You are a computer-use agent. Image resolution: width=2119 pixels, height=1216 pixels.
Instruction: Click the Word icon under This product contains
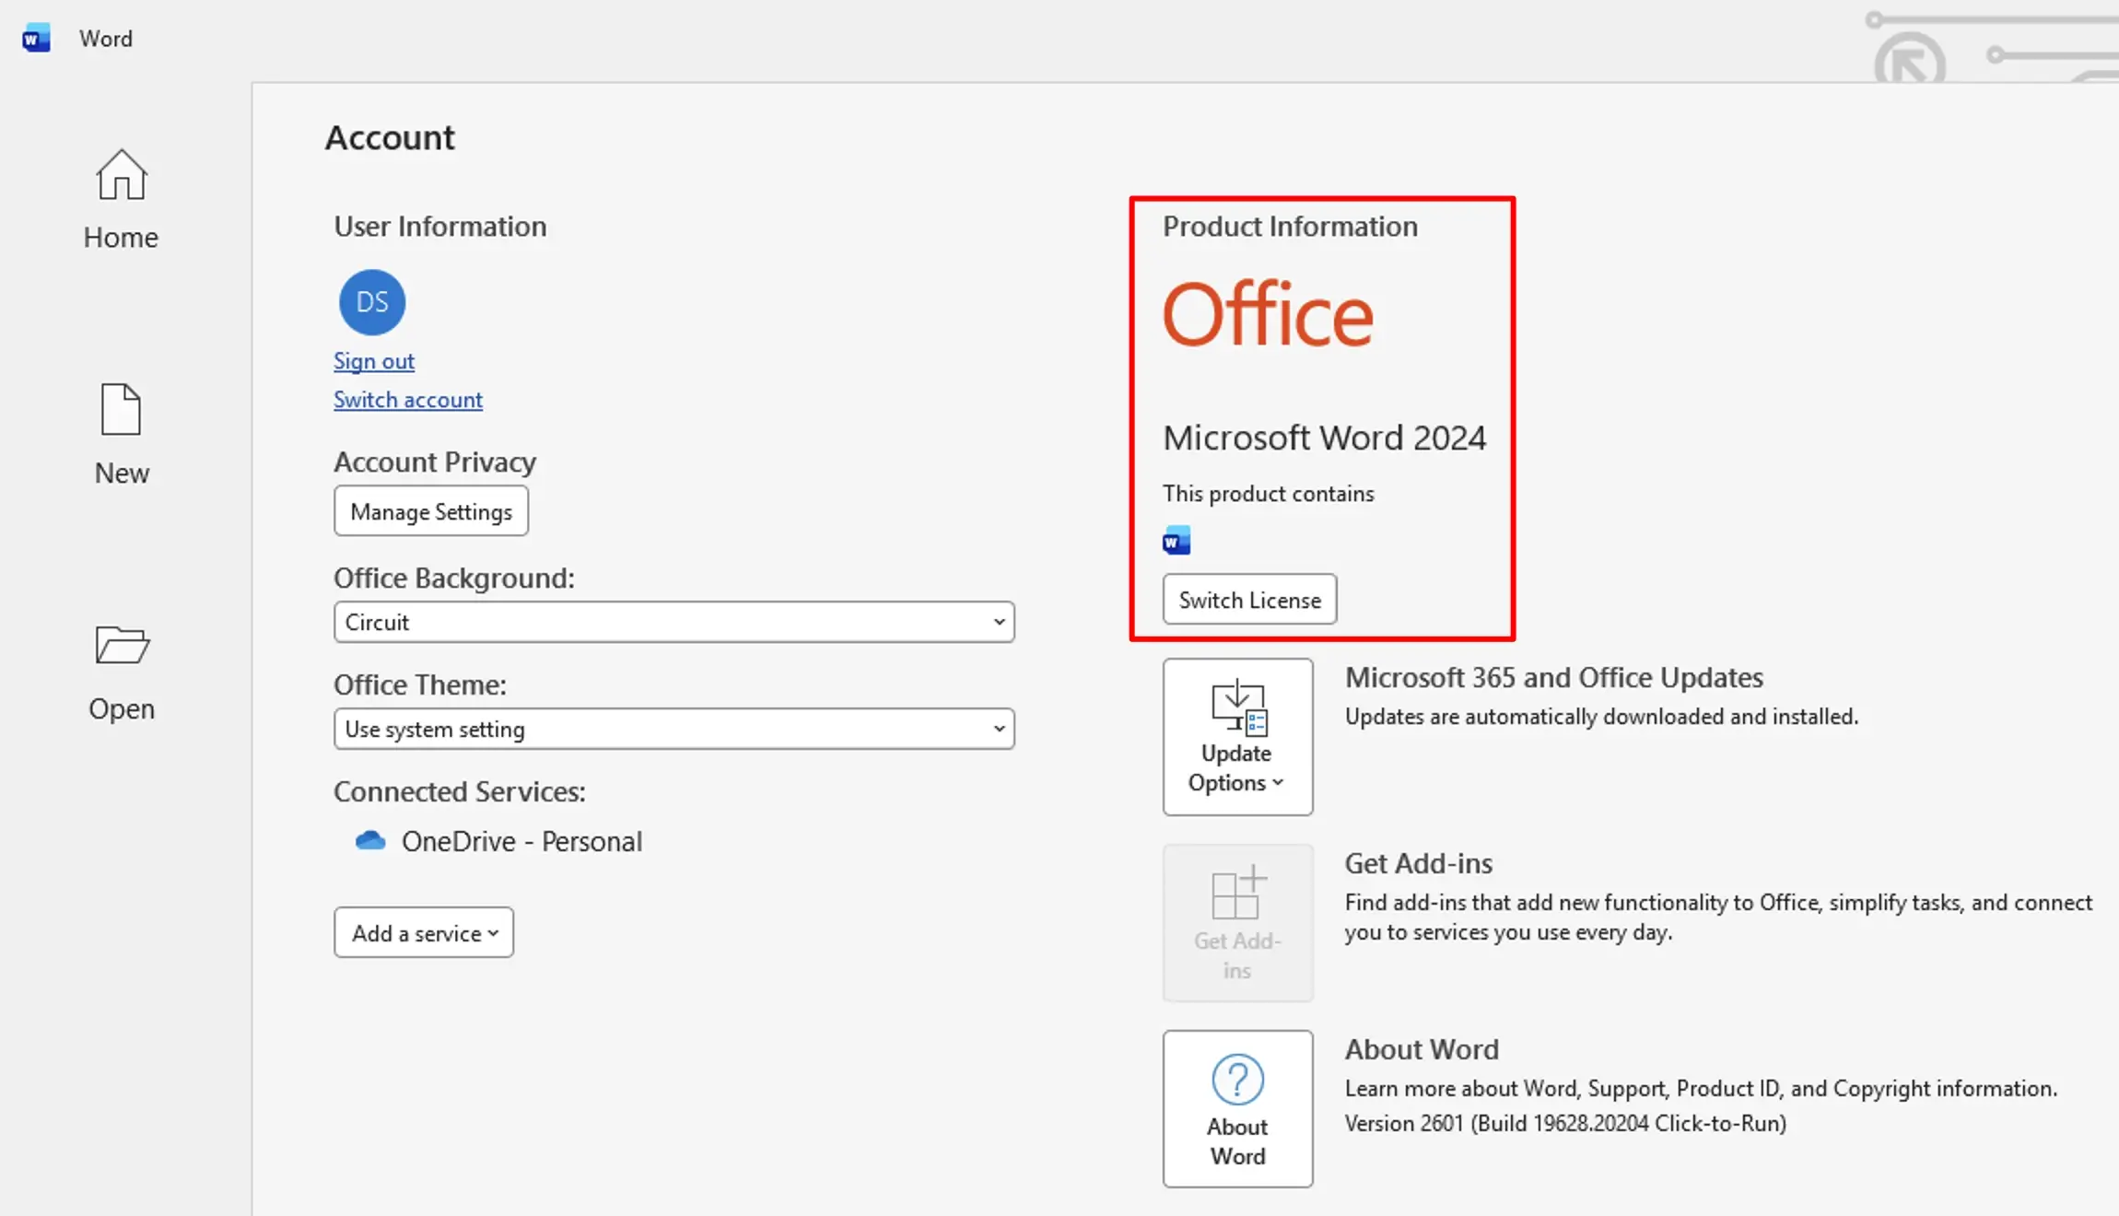(1177, 541)
